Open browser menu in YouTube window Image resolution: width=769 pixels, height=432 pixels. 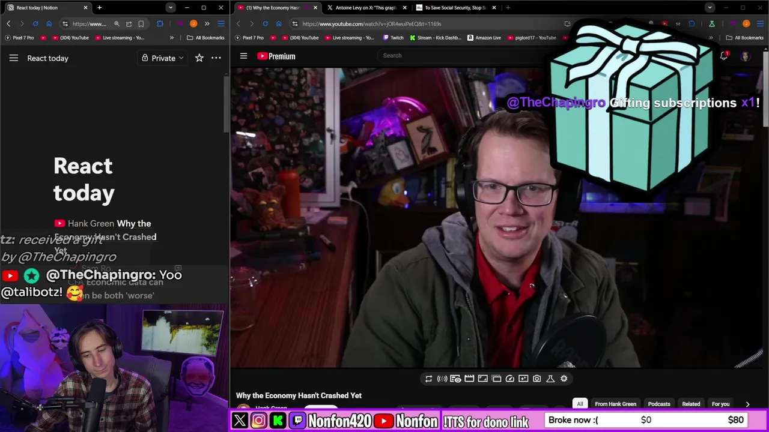point(760,24)
